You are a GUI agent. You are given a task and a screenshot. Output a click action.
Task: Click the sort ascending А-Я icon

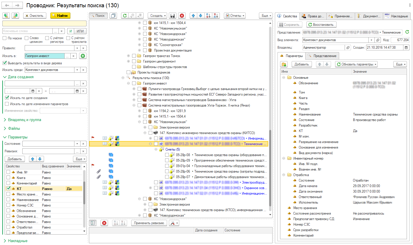pos(208,16)
